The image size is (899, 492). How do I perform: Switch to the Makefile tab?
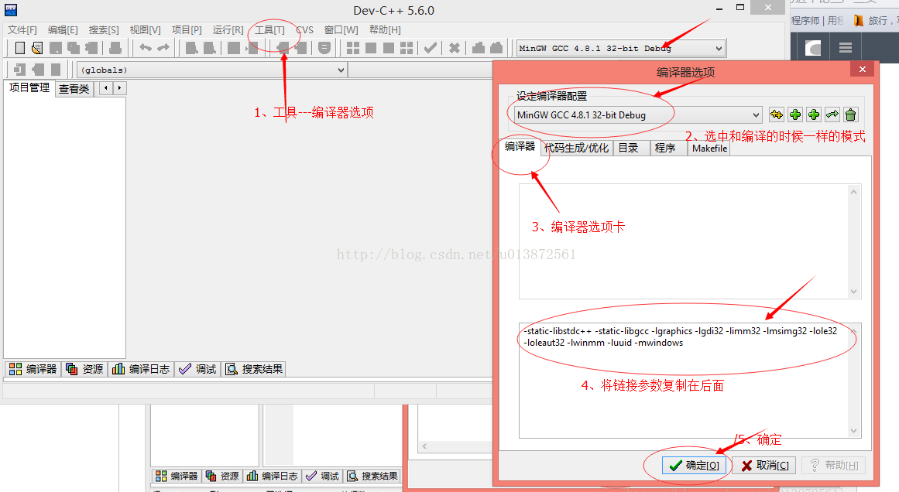[709, 149]
